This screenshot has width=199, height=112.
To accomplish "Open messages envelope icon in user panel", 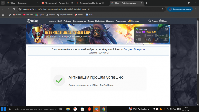I will 140,40.
